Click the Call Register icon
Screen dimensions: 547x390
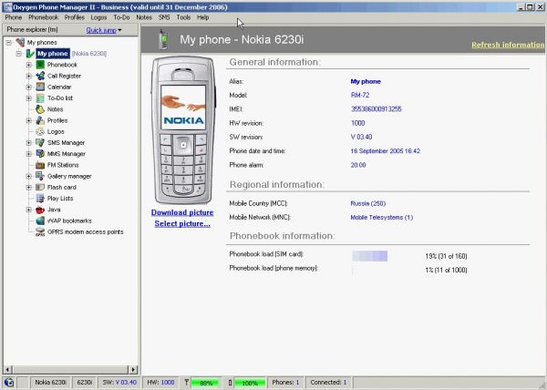(x=40, y=76)
